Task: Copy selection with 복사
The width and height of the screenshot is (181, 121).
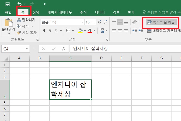Action: point(23,26)
